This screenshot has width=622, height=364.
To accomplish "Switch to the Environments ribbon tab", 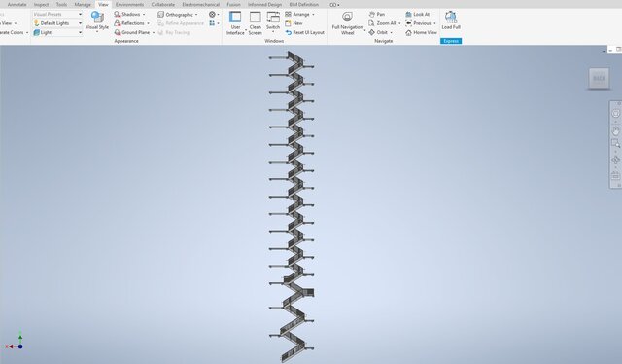I will 129,4.
